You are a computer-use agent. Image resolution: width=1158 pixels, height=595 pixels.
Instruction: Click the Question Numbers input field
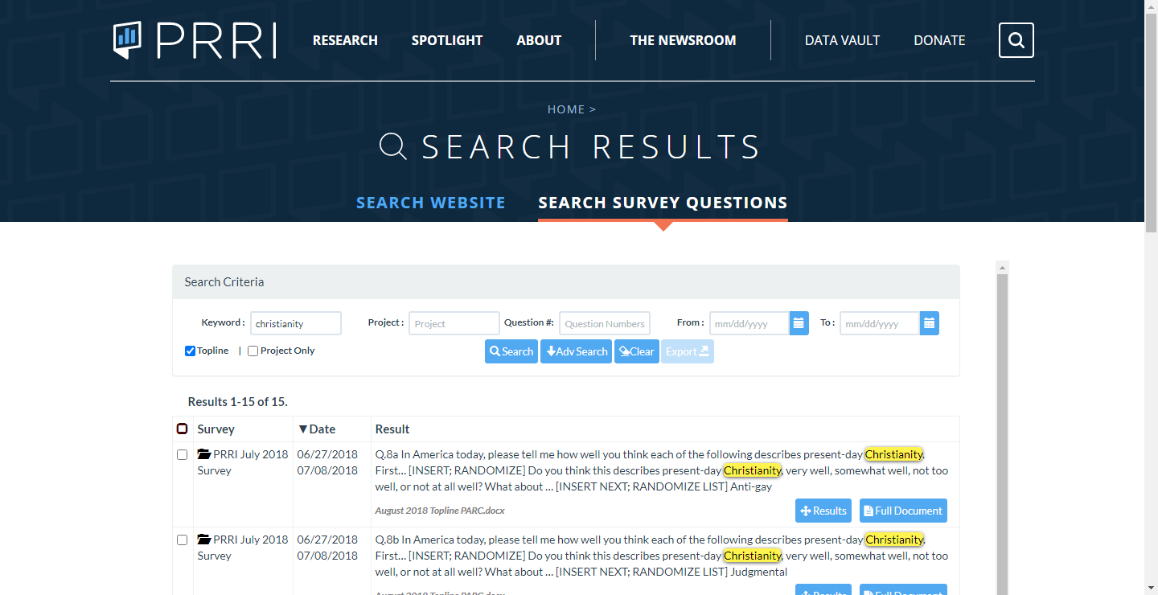click(605, 323)
